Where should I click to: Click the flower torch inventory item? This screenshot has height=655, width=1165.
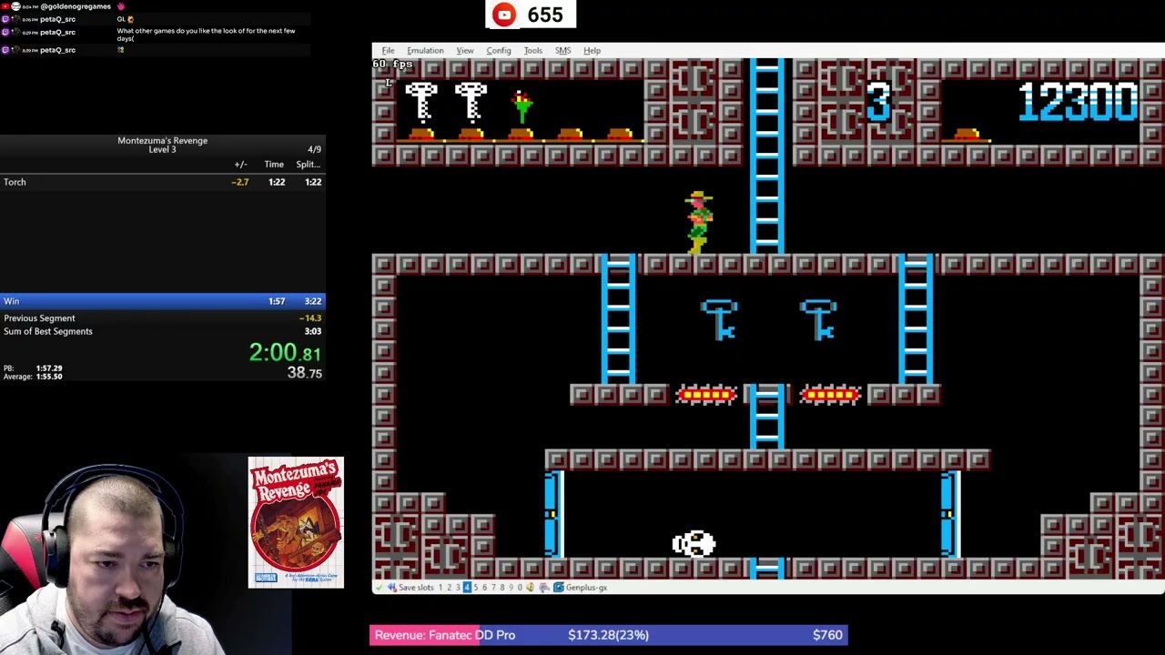(x=522, y=106)
